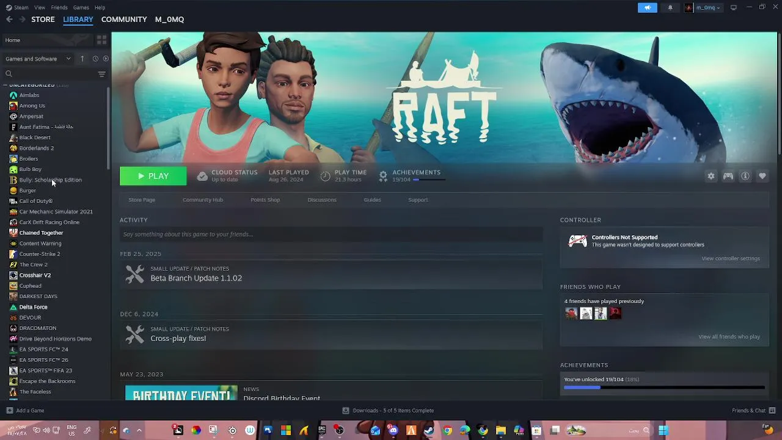Click the achievements gear icon
The width and height of the screenshot is (782, 440).
(x=383, y=176)
